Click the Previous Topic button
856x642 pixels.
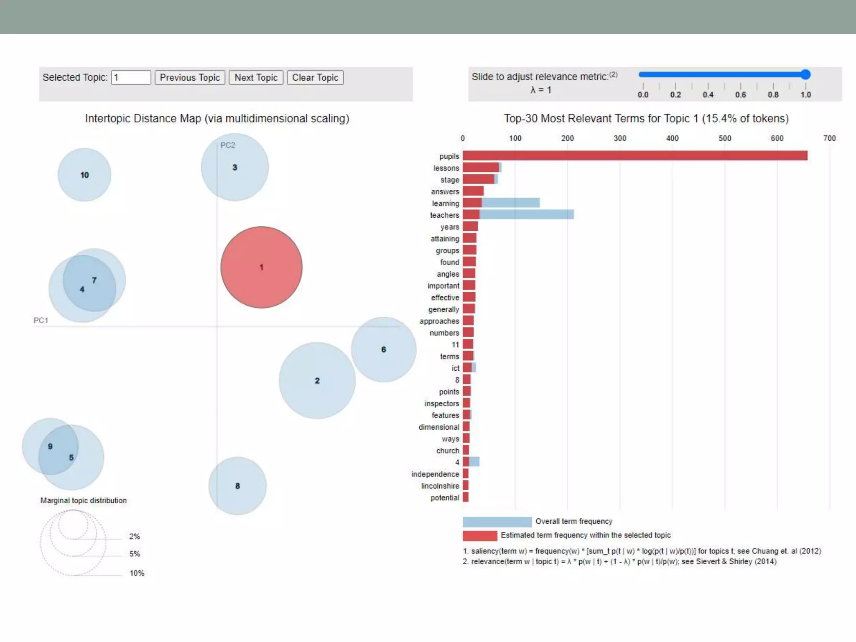[x=190, y=78]
